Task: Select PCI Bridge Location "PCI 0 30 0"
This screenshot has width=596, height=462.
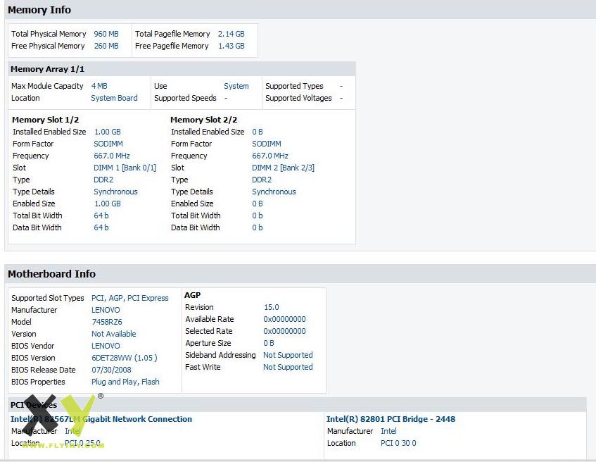Action: (x=398, y=444)
